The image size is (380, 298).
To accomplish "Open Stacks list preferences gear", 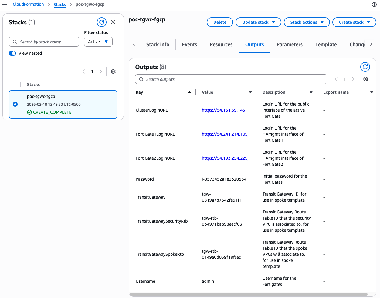I will pyautogui.click(x=113, y=71).
